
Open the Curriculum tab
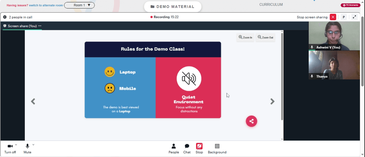point(271,4)
